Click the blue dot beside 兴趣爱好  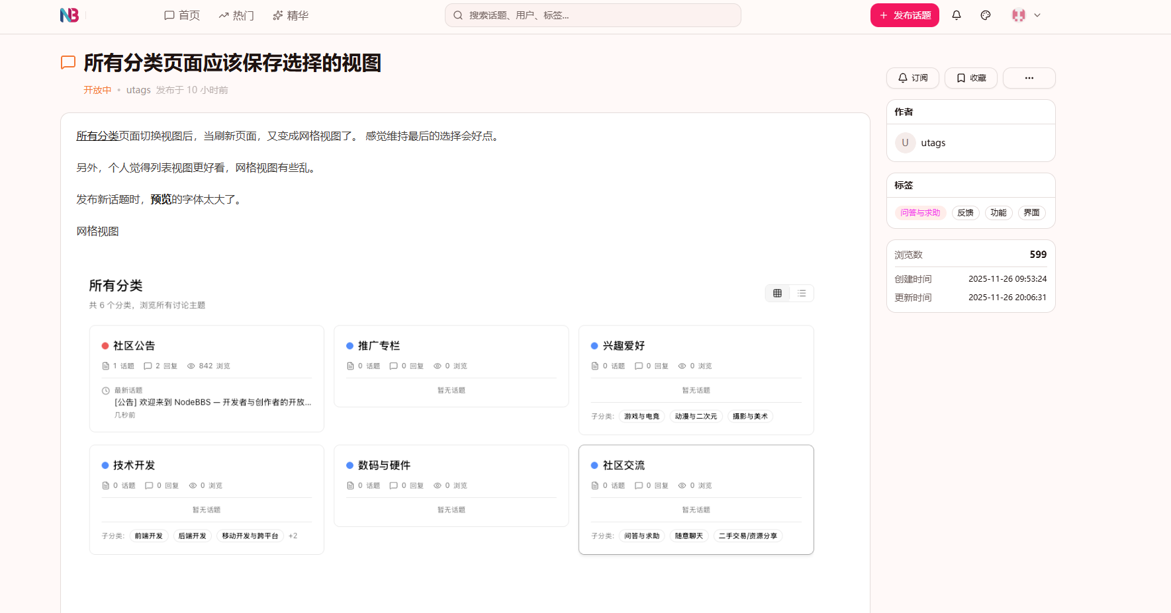(x=594, y=346)
